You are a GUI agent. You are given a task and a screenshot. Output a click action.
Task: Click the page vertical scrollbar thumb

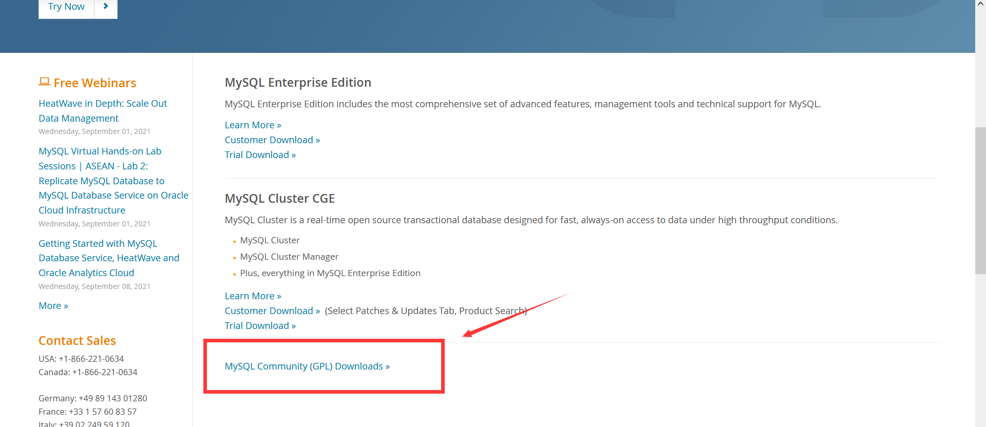(x=980, y=200)
